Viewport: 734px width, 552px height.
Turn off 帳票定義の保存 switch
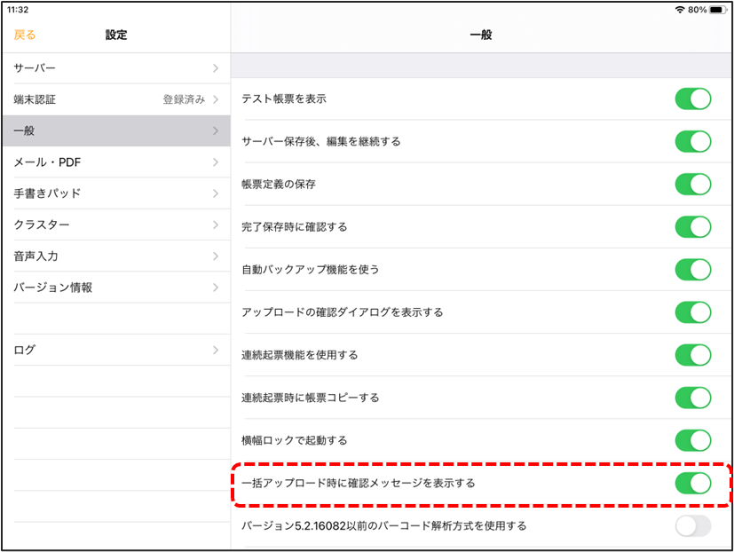(x=692, y=184)
